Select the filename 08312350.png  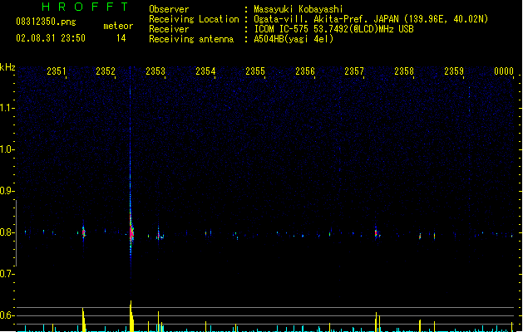click(46, 22)
